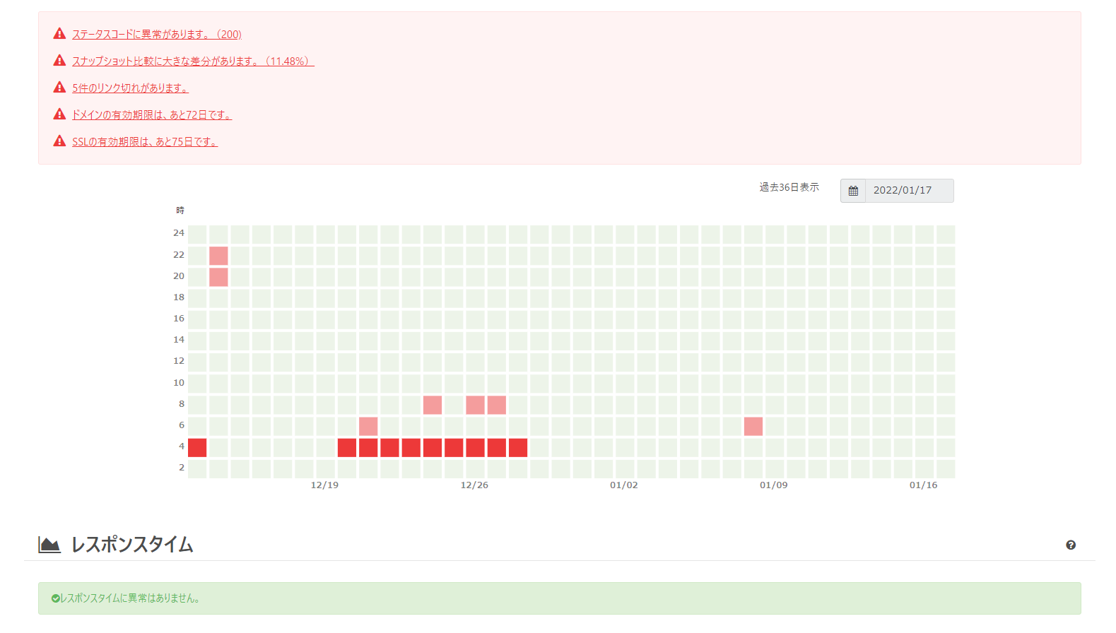Click warning icon beside SSL expiry alert
The height and width of the screenshot is (633, 1116).
tap(59, 141)
